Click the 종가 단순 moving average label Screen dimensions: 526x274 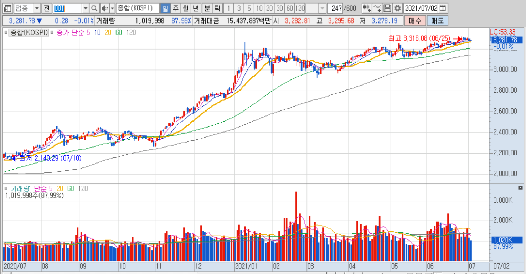[x=69, y=33]
